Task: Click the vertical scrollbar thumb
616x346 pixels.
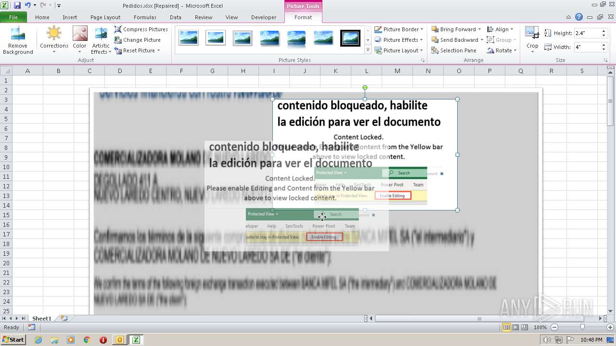Action: tap(611, 101)
